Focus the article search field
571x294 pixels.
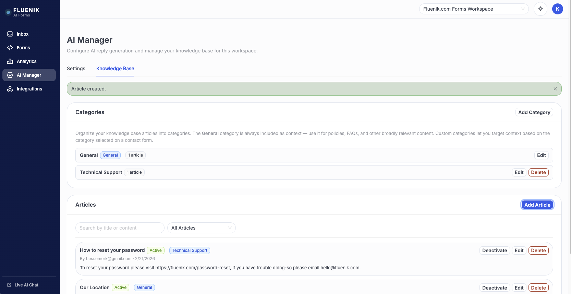(x=120, y=228)
